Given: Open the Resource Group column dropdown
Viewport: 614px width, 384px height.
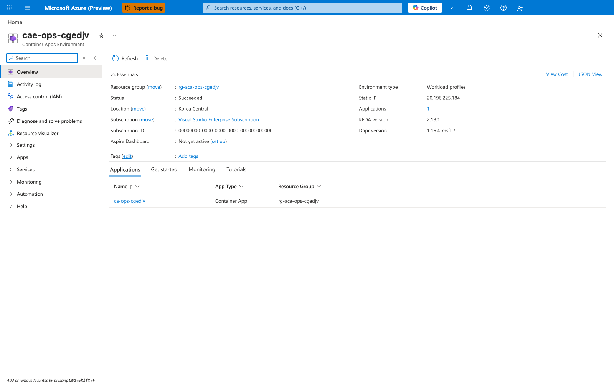Looking at the screenshot, I should pos(319,186).
